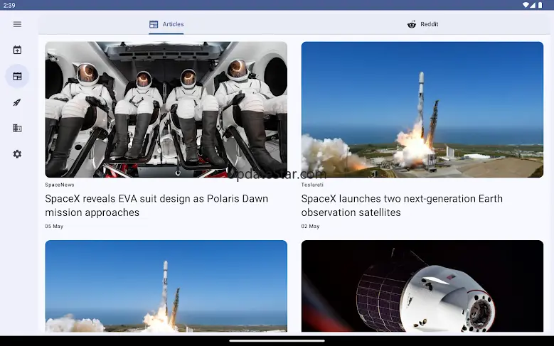Tap the 2:39 clock in status bar
This screenshot has height=346, width=554.
coord(9,5)
